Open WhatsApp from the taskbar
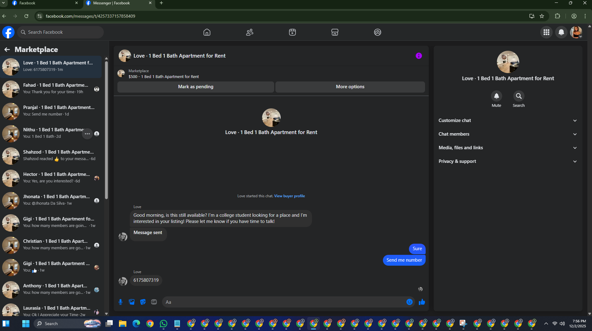 tap(164, 324)
